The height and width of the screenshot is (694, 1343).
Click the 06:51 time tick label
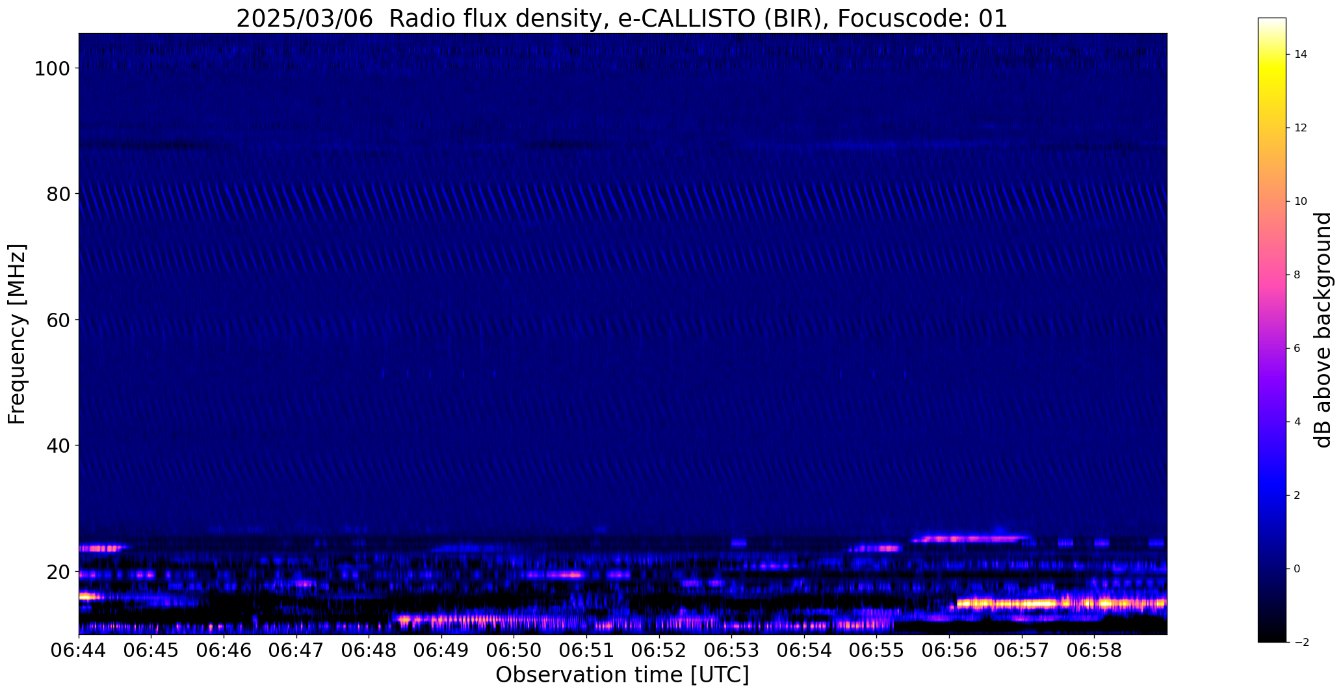[586, 650]
